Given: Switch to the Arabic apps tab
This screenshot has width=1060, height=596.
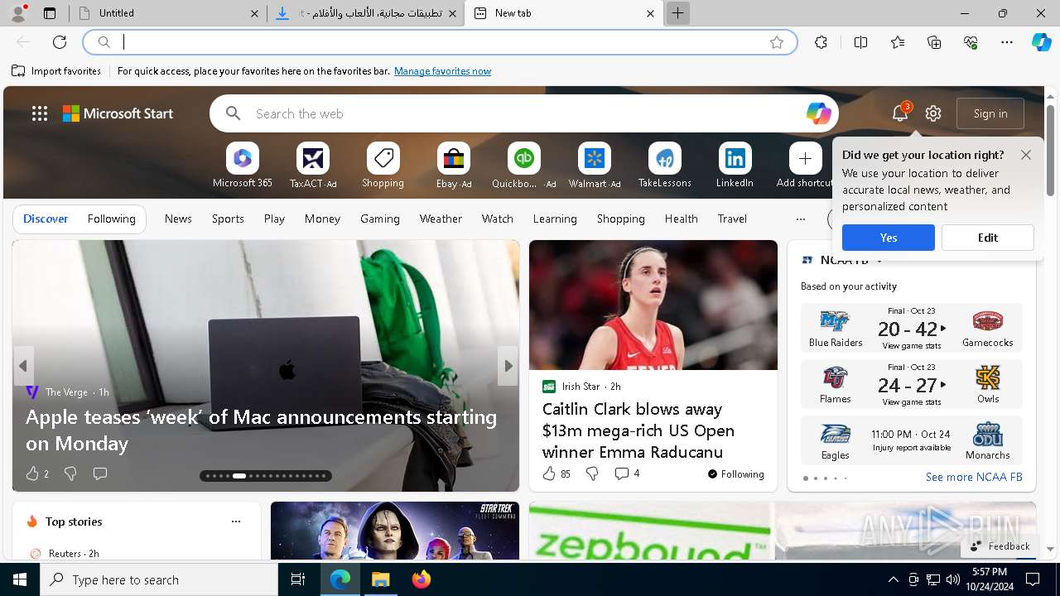Looking at the screenshot, I should click(x=367, y=13).
